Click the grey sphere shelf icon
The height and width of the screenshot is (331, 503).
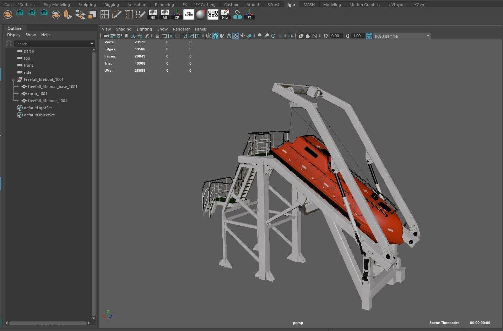[201, 15]
